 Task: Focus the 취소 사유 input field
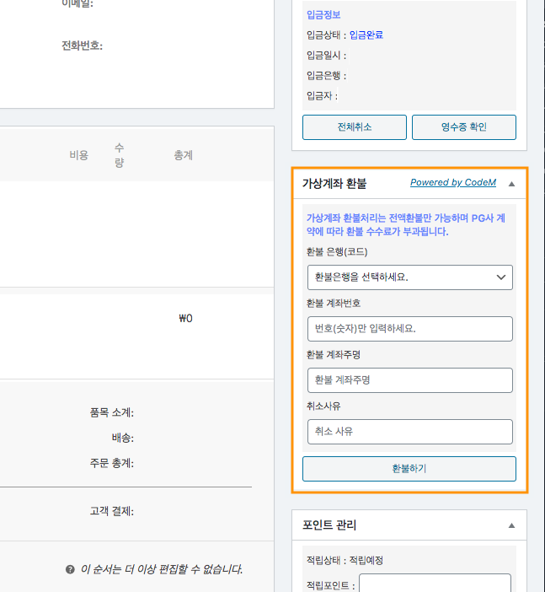410,432
